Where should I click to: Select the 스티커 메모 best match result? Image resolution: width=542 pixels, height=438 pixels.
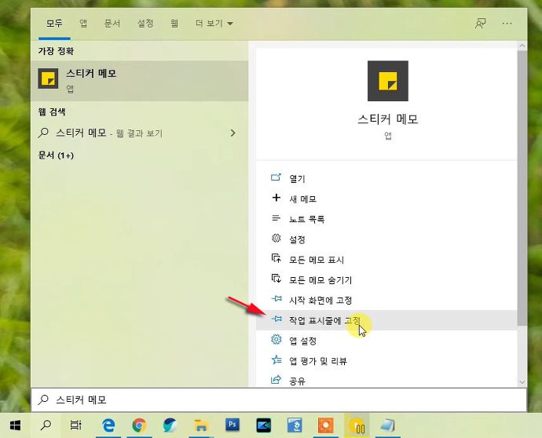pos(140,81)
